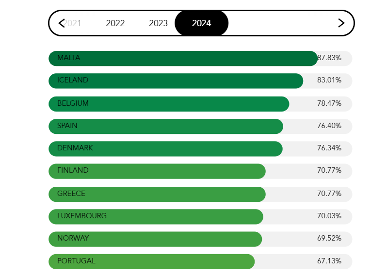
Task: Select the Norway bar
Action: [x=155, y=239]
